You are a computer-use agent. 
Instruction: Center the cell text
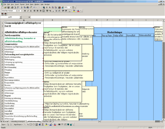[38, 11]
